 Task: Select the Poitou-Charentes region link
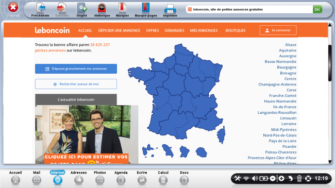pyautogui.click(x=281, y=152)
